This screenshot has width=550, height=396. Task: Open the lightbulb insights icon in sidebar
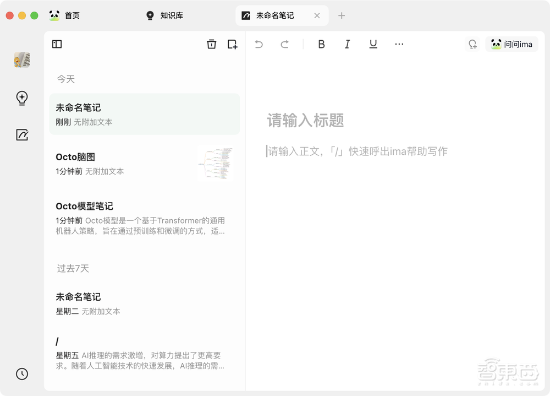coord(21,98)
